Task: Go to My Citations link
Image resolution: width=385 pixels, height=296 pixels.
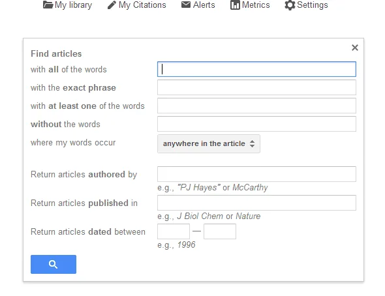Action: coord(142,5)
